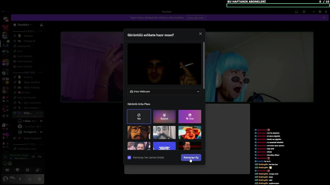Open the Fotograf text channel
The height and width of the screenshot is (185, 330).
click(x=28, y=41)
